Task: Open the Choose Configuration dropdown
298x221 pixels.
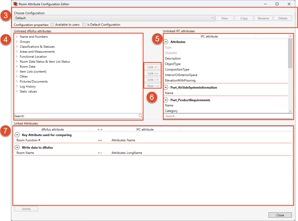Action: (x=213, y=18)
